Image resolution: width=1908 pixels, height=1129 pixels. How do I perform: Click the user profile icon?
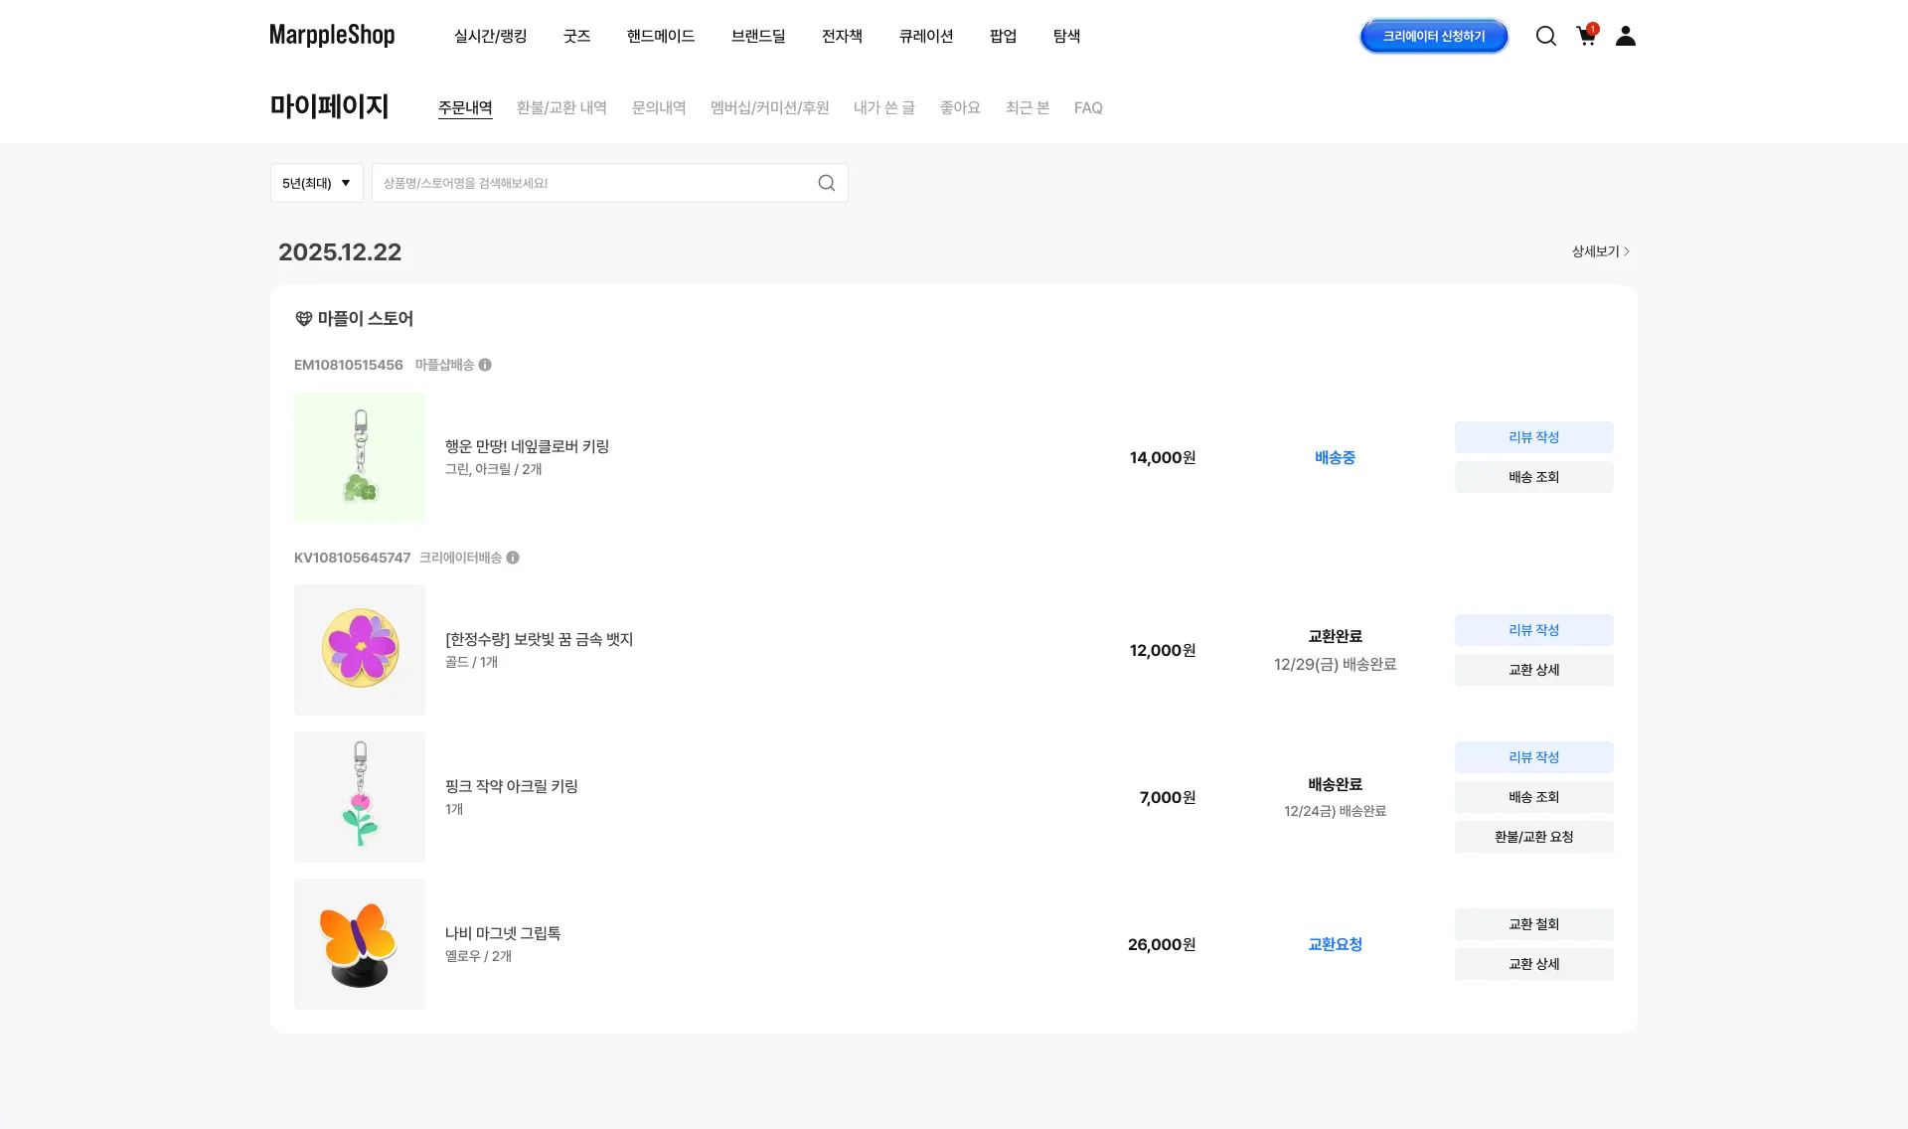tap(1625, 36)
